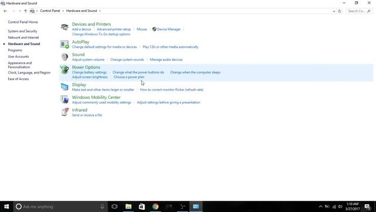Viewport: 376px width, 212px height.
Task: Click Adjust screen brightness
Action: point(90,77)
